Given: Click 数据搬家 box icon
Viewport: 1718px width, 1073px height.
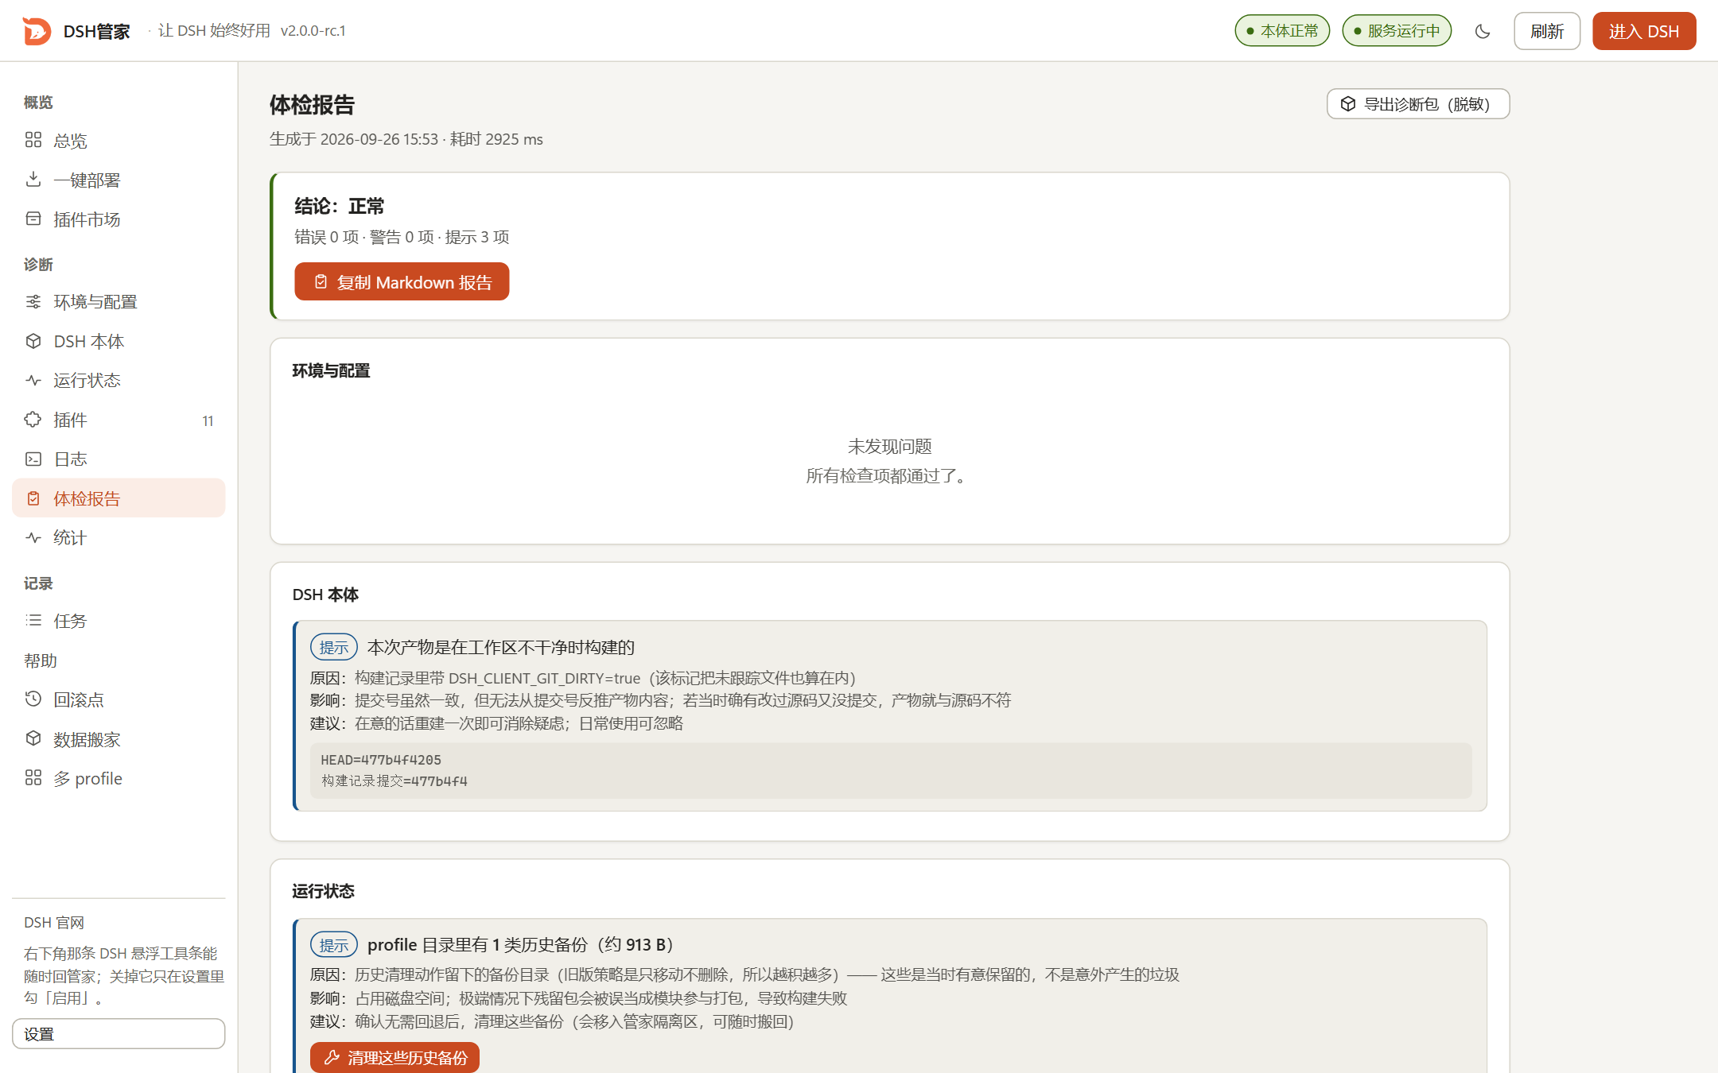Looking at the screenshot, I should click(33, 738).
